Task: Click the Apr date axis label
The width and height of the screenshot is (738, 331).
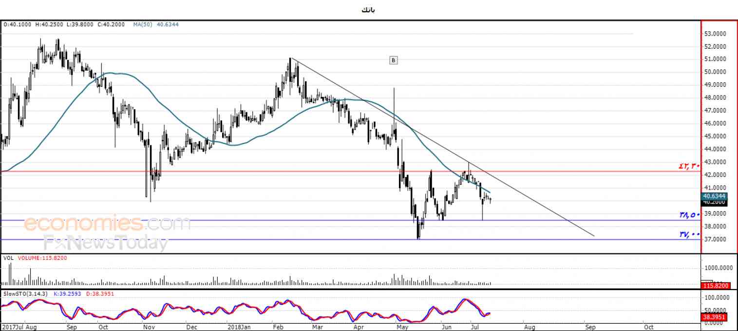Action: click(359, 327)
